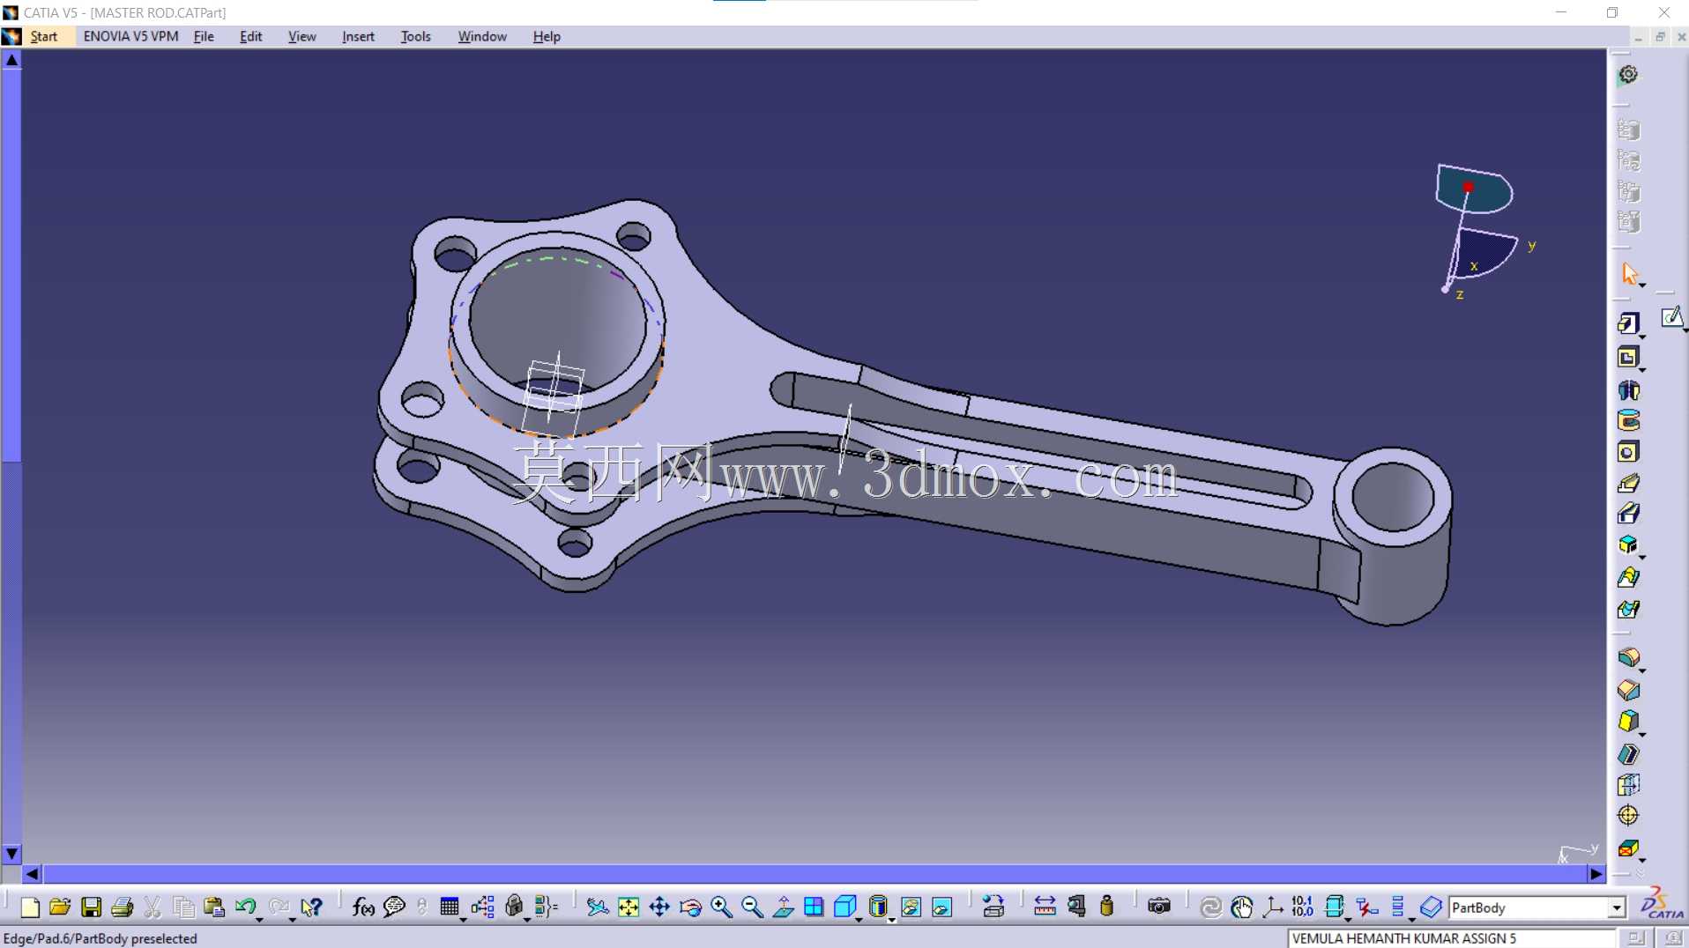Click the What's This help cursor icon
The image size is (1689, 948).
point(311,907)
